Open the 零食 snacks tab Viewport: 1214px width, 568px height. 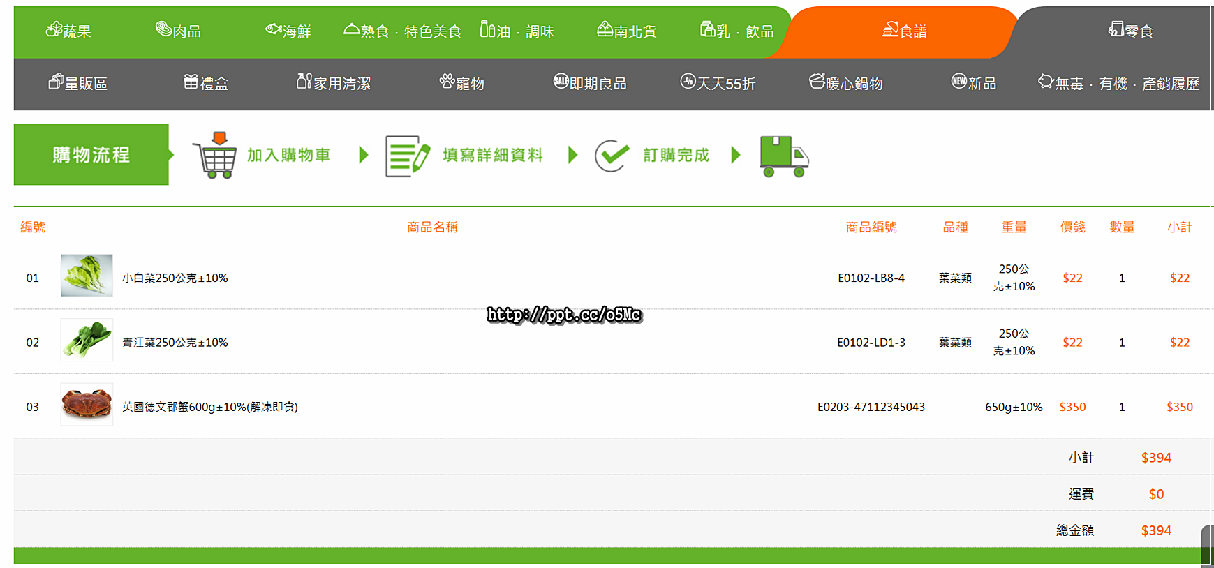[x=1130, y=31]
